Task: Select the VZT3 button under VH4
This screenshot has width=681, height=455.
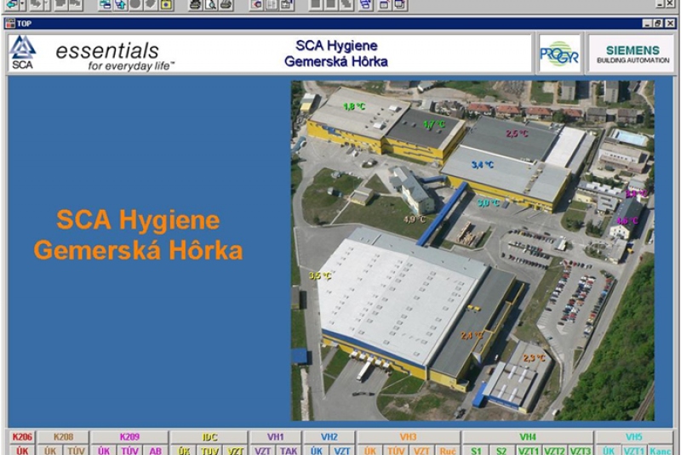Action: [x=581, y=450]
